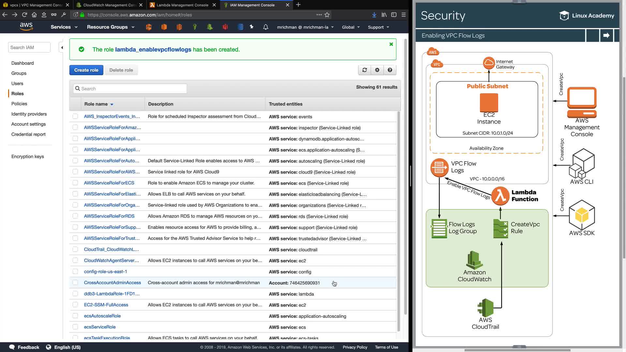626x352 pixels.
Task: Open the AWS notifications bell
Action: tap(266, 27)
